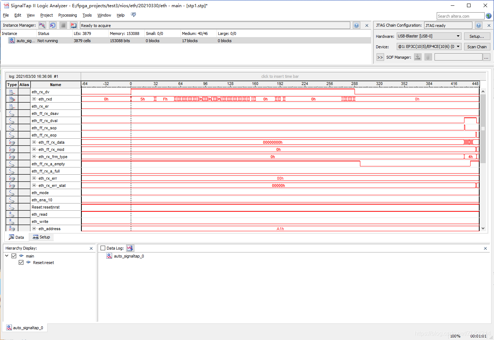The height and width of the screenshot is (340, 494).
Task: Click the type icon of eth_read row
Action: pyautogui.click(x=12, y=214)
